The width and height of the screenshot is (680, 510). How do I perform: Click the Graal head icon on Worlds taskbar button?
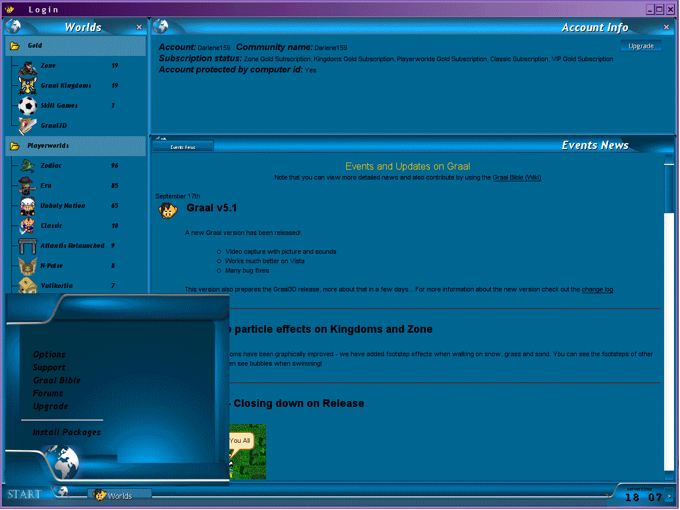coord(99,495)
